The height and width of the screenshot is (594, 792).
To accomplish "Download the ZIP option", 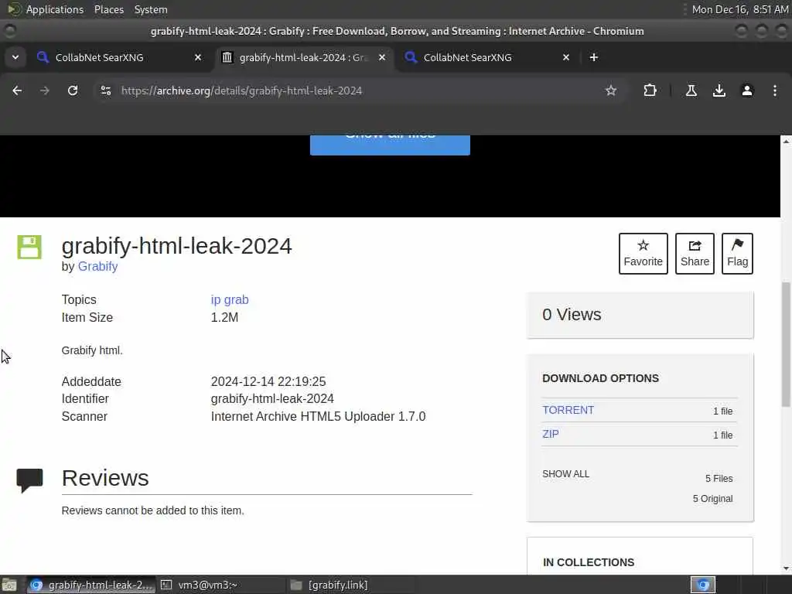I will tap(551, 434).
